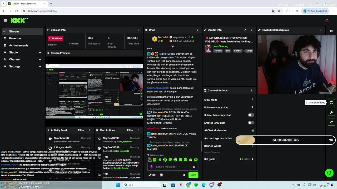The height and width of the screenshot is (189, 337).
Task: Open profile avatar at top right
Action: (x=327, y=20)
